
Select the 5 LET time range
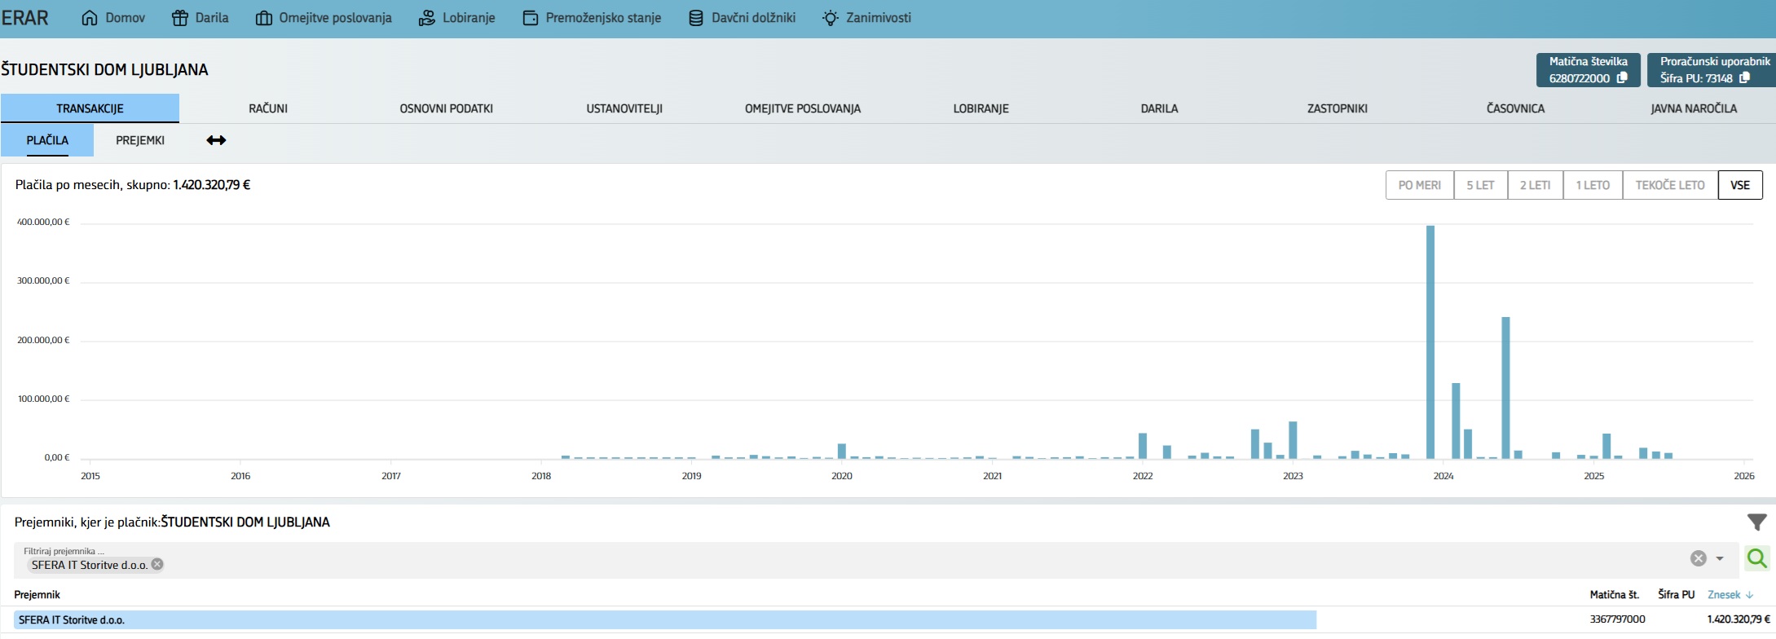[x=1480, y=185]
